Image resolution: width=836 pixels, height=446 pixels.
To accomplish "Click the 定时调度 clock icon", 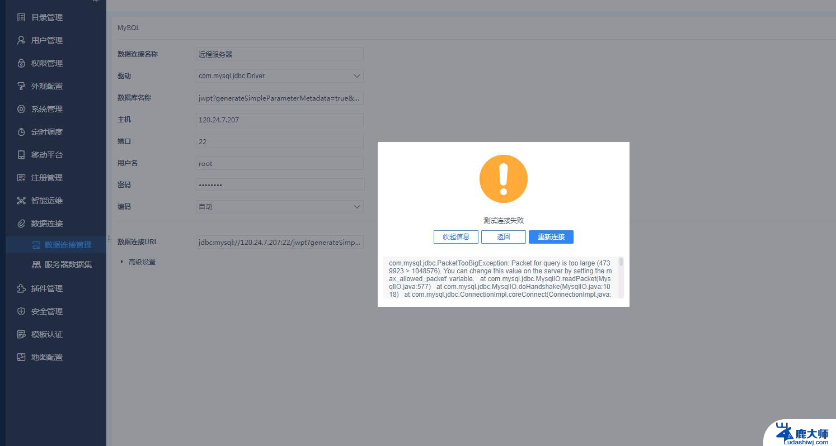I will click(x=21, y=132).
